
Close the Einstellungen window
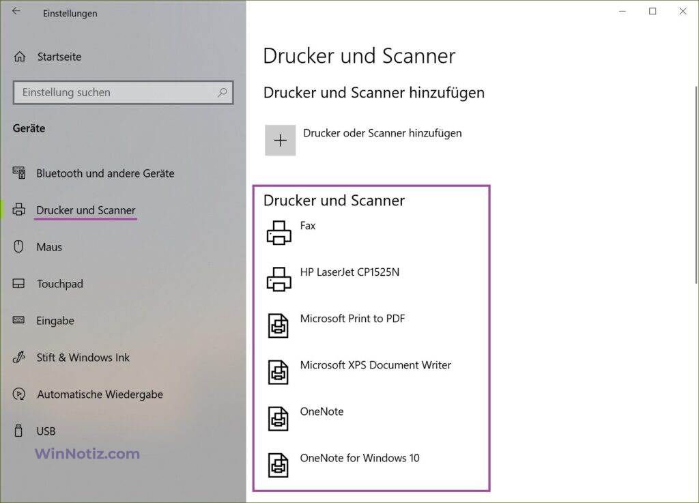pyautogui.click(x=683, y=11)
